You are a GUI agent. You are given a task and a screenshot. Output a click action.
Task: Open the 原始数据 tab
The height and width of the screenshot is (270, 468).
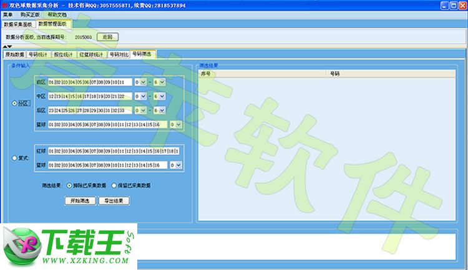(14, 55)
